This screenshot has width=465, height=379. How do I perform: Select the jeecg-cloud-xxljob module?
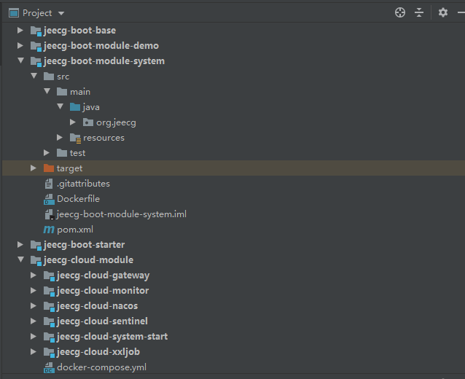(x=98, y=352)
